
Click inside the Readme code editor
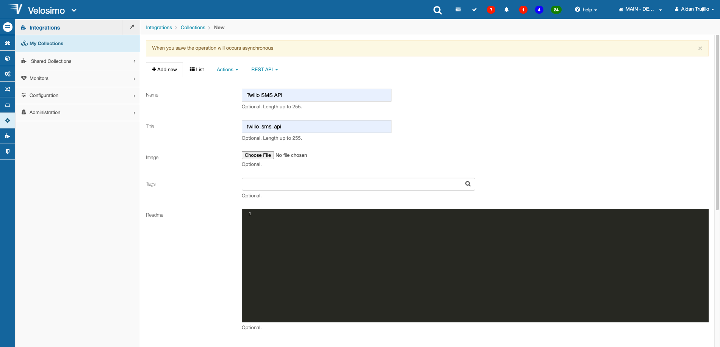[x=475, y=266]
